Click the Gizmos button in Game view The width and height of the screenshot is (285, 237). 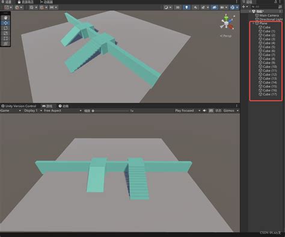click(x=228, y=111)
